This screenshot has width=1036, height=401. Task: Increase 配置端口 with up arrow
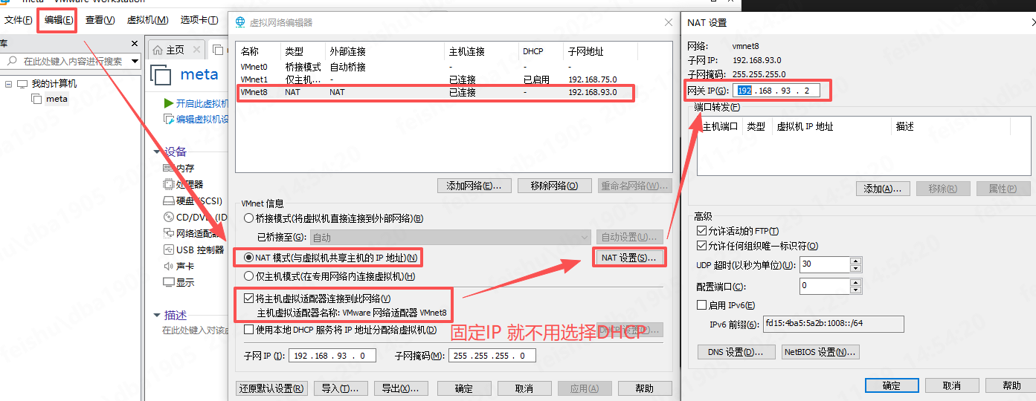pos(855,282)
